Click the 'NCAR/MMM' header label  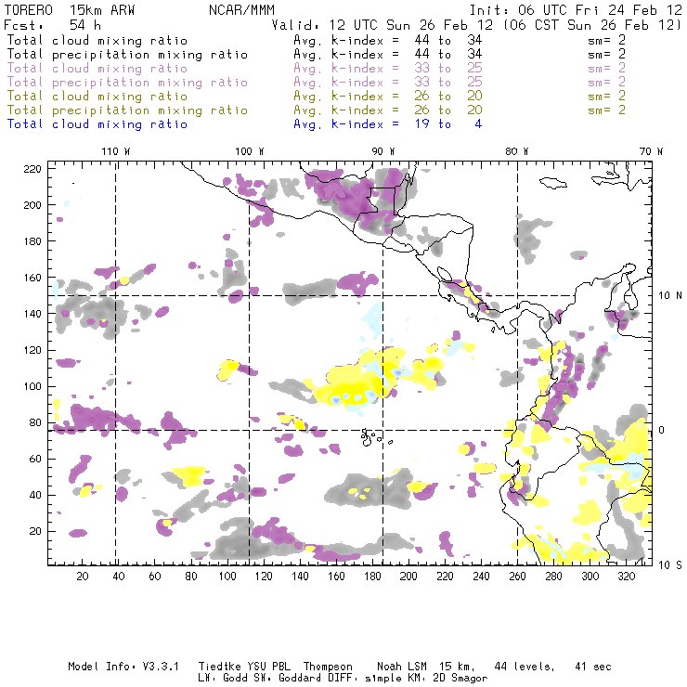pos(241,10)
